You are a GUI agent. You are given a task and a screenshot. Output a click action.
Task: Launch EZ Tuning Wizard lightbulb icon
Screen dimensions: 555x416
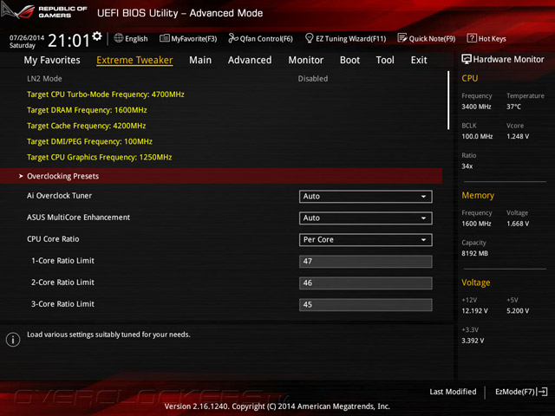tap(309, 38)
